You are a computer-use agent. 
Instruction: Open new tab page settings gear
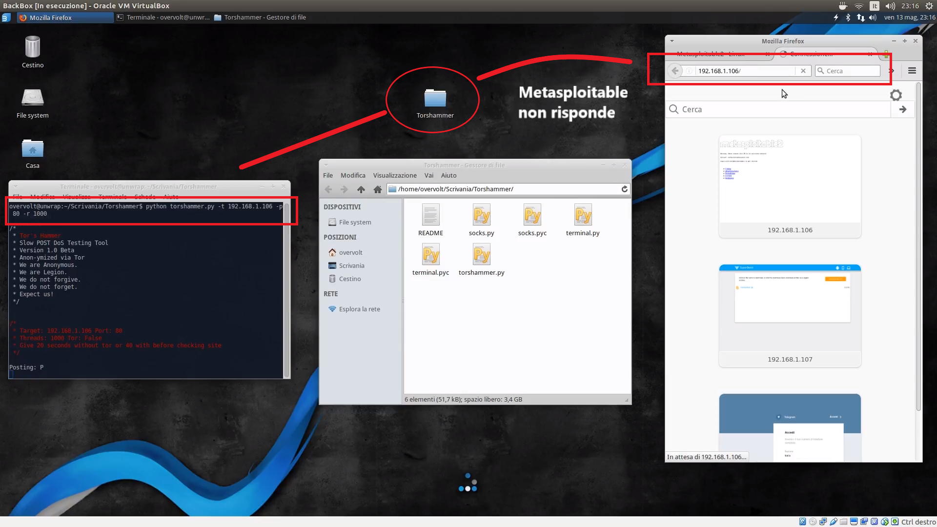896,95
